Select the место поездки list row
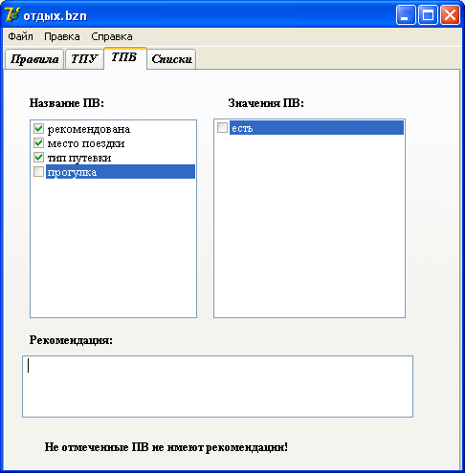The width and height of the screenshot is (465, 473). pyautogui.click(x=113, y=143)
